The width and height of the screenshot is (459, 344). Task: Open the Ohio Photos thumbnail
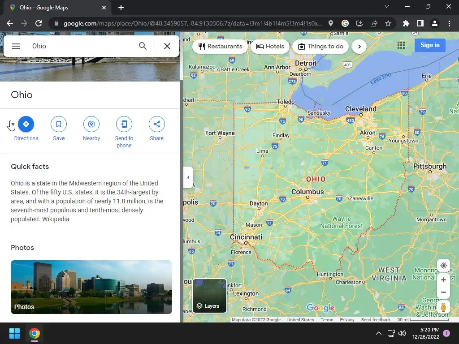coord(91,287)
